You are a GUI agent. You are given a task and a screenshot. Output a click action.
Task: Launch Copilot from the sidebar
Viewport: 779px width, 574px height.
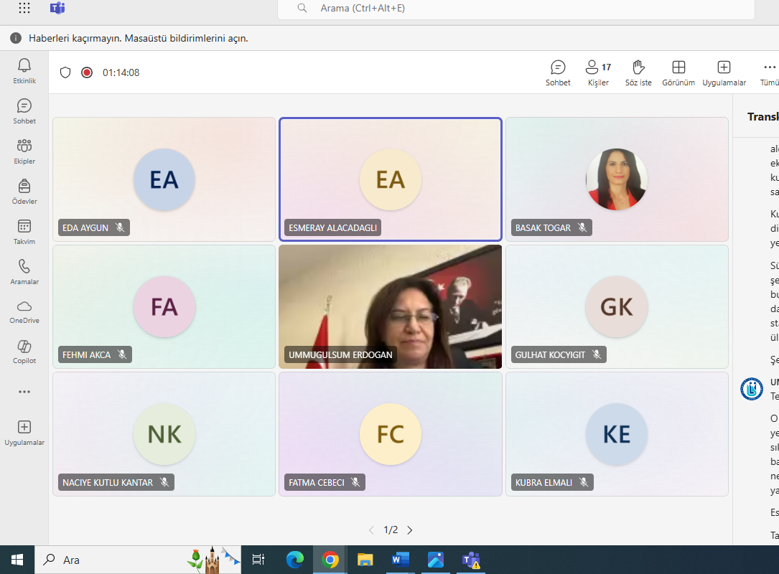pos(24,352)
